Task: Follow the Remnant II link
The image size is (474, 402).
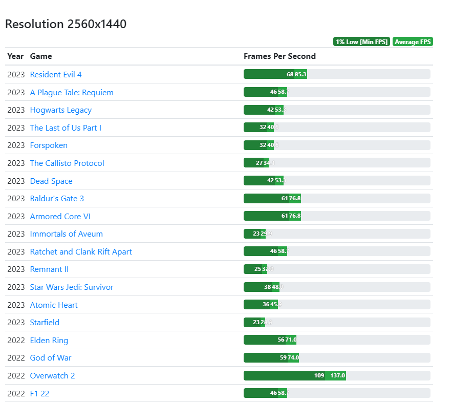Action: point(49,269)
